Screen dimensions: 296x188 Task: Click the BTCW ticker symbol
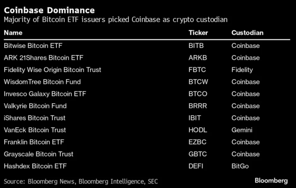pyautogui.click(x=198, y=82)
